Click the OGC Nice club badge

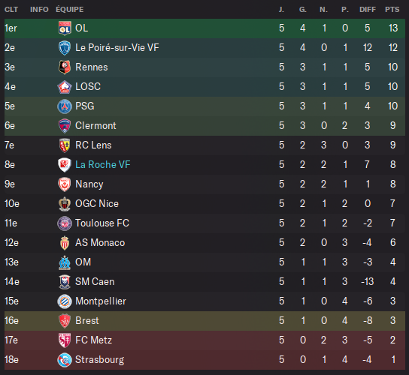(x=65, y=204)
